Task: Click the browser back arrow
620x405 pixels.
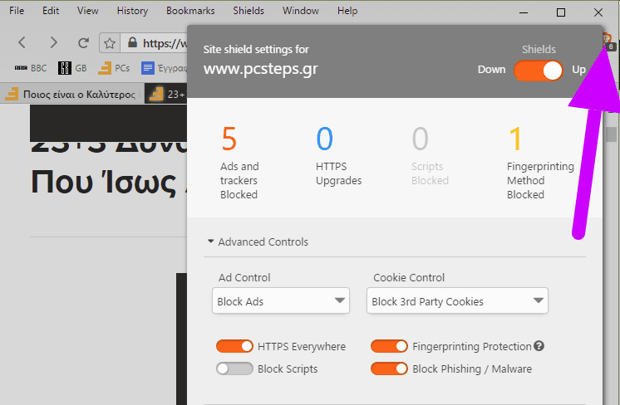Action: click(22, 42)
